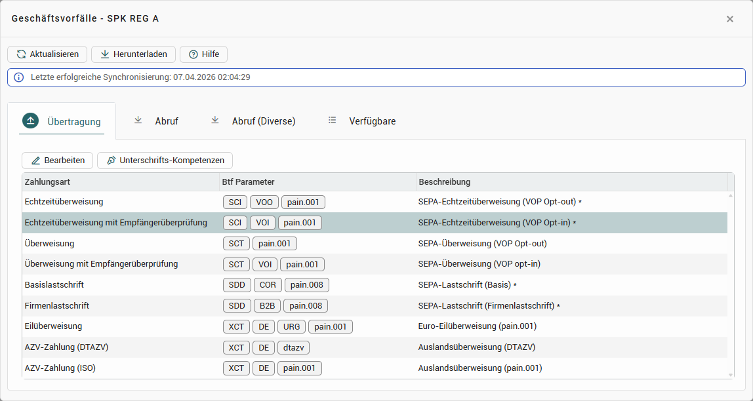Click the Aktualisieren refresh icon
The height and width of the screenshot is (401, 753).
[21, 54]
